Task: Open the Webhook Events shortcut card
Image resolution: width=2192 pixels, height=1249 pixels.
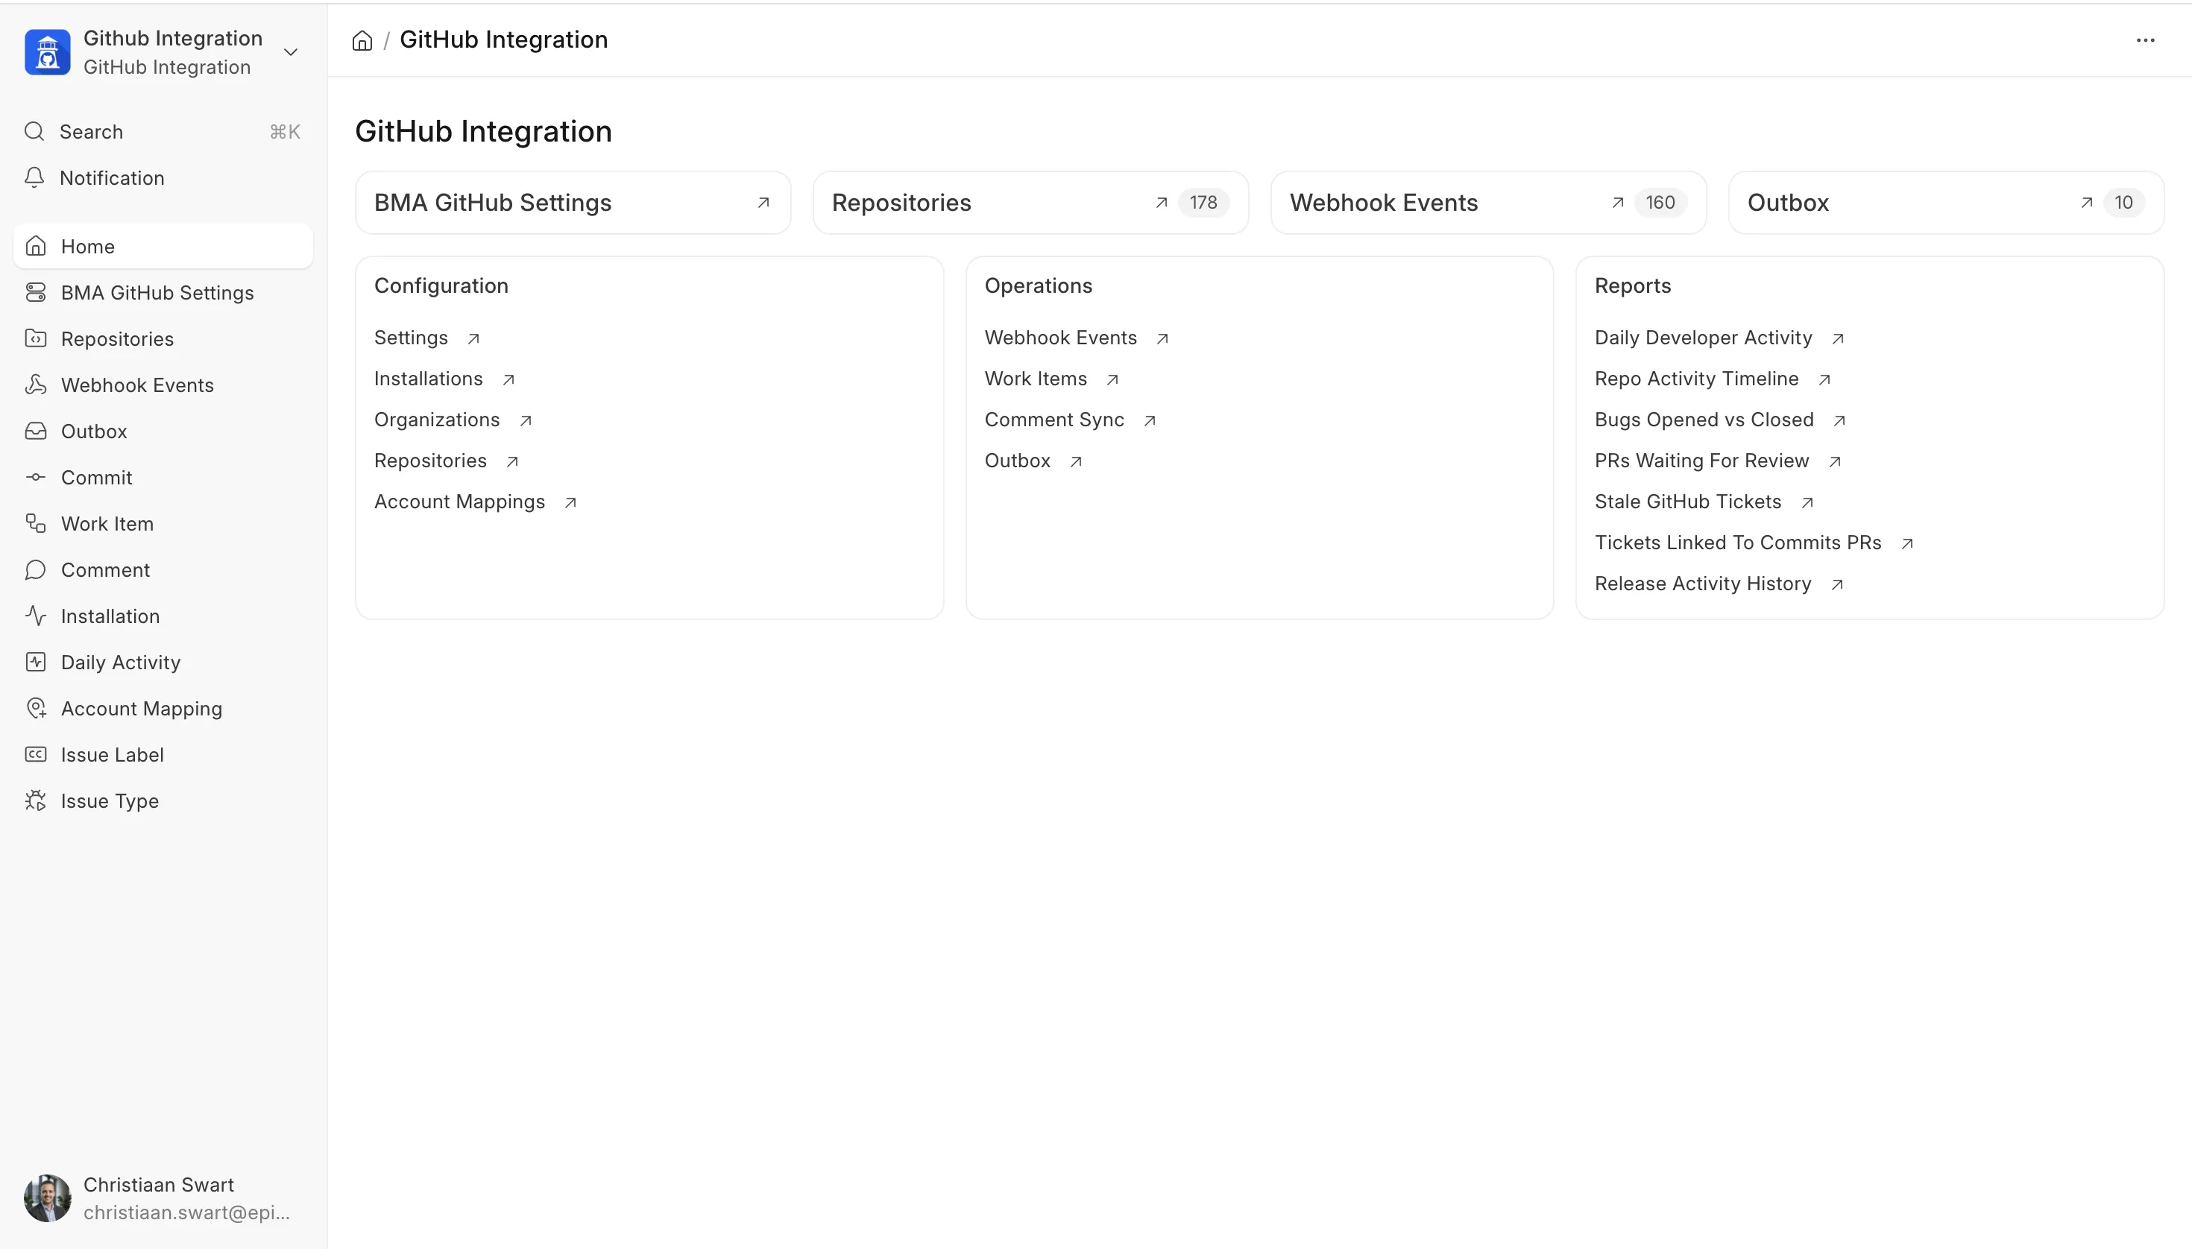Action: (1488, 203)
